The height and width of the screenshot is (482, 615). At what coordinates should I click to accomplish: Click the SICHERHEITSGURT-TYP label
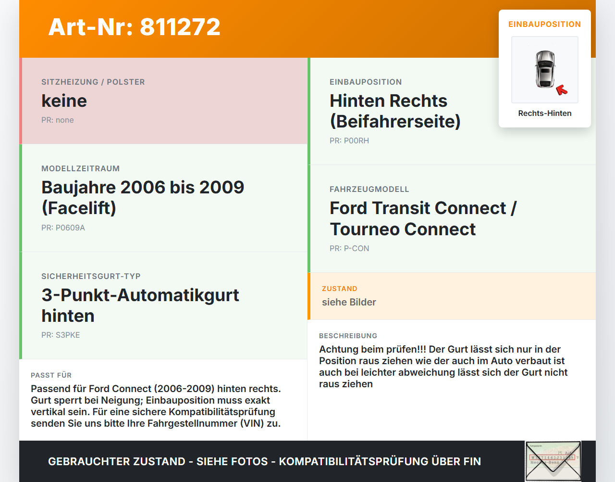tap(91, 277)
